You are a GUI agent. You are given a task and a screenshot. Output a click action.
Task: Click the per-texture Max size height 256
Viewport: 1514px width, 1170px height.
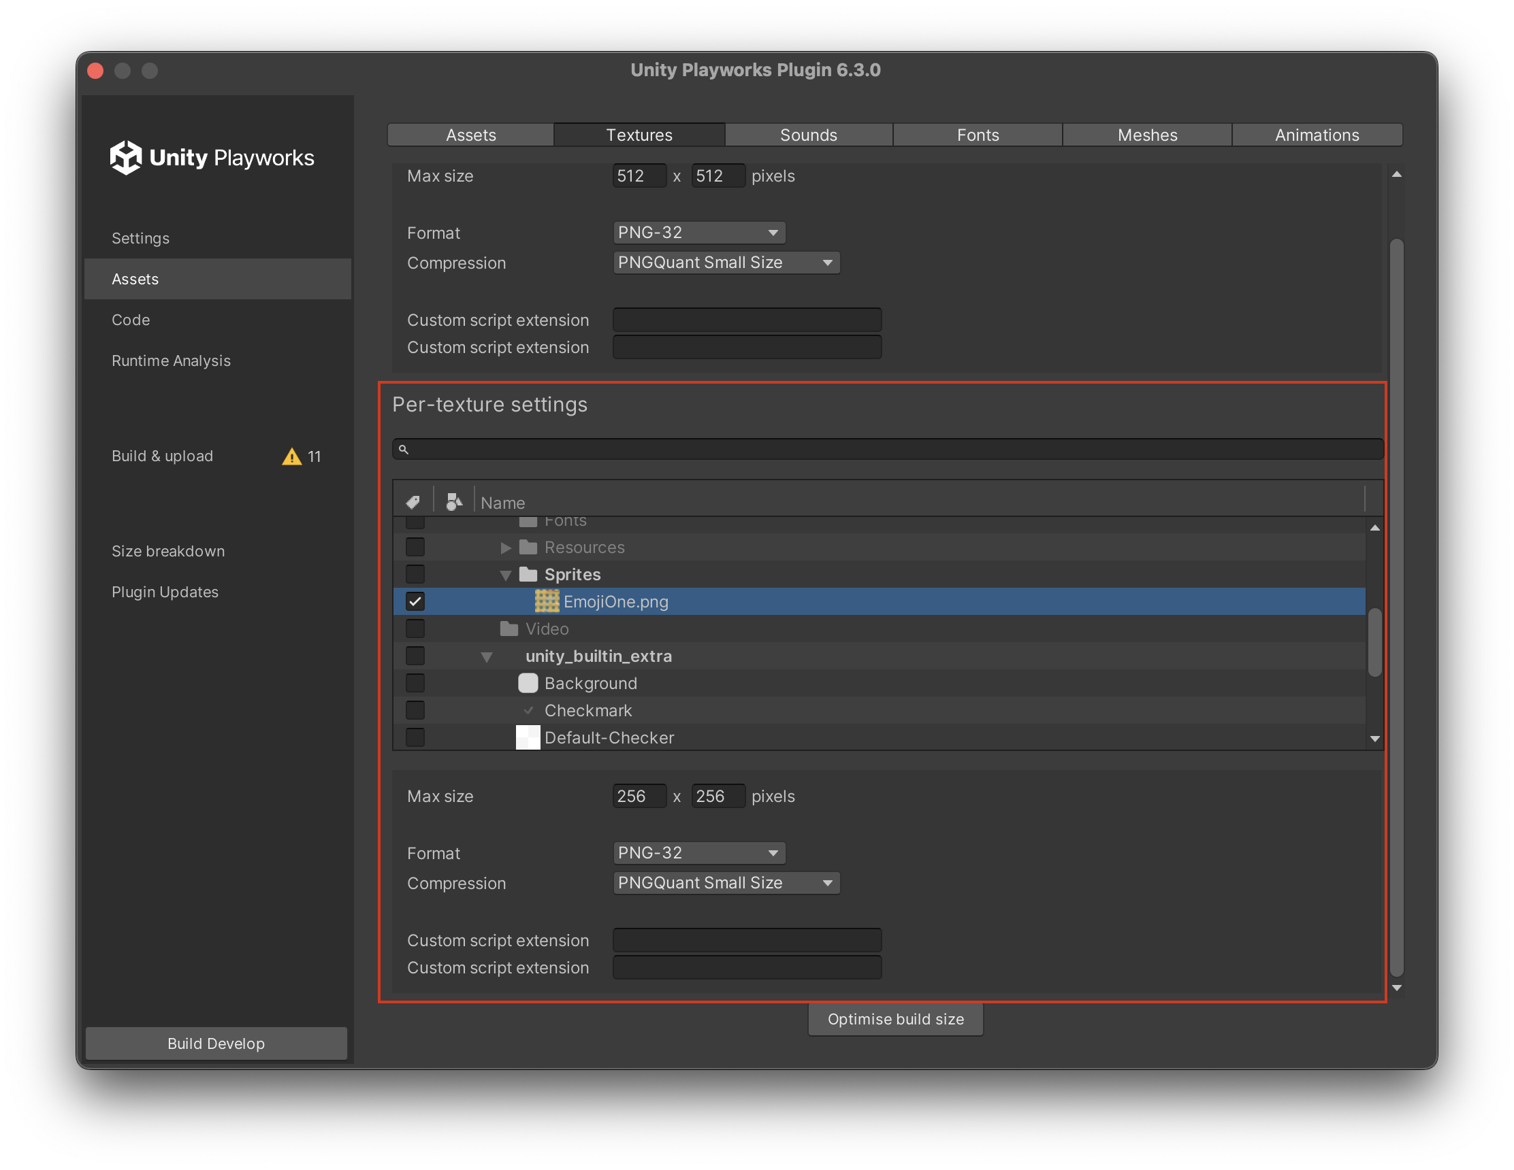[718, 797]
